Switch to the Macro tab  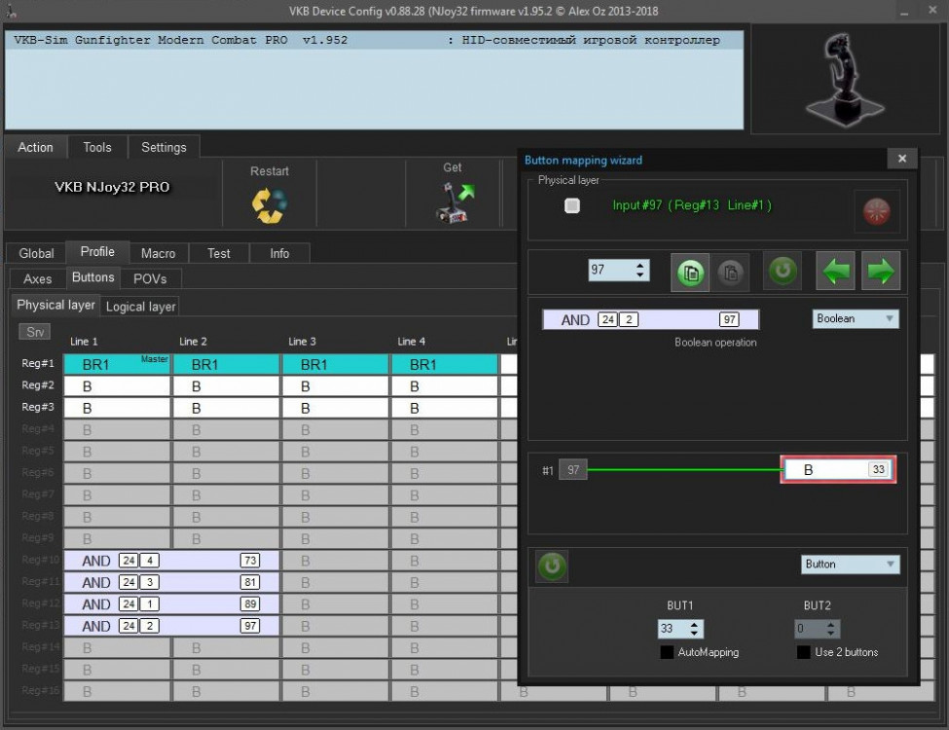[x=158, y=253]
